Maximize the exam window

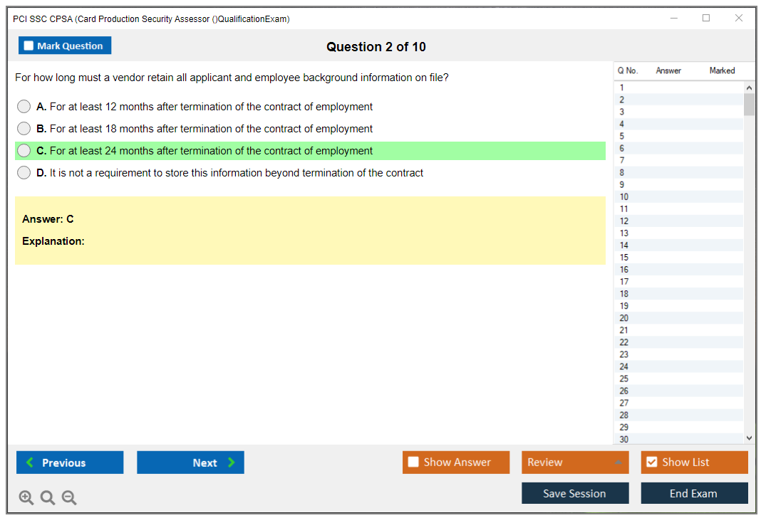coord(706,19)
